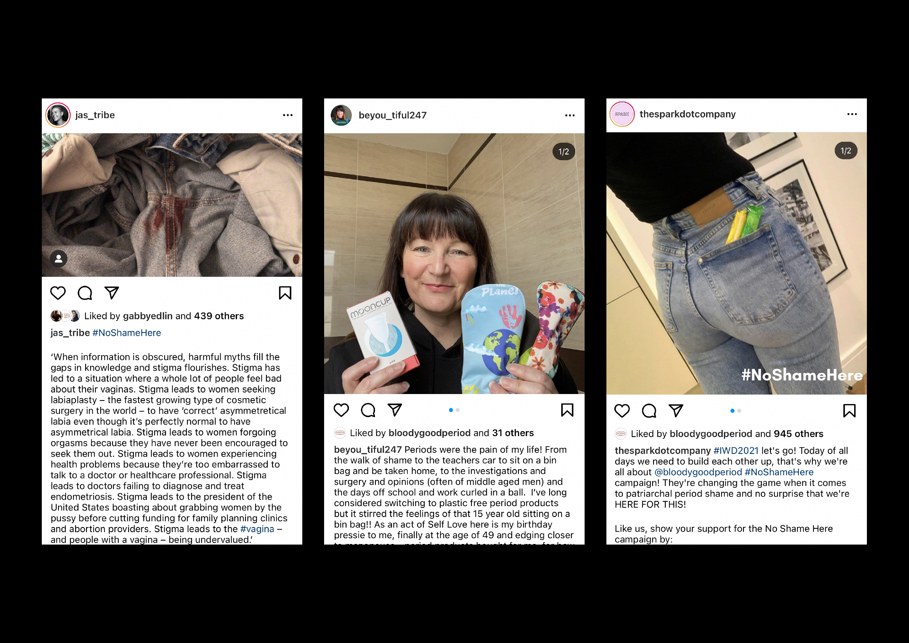Bookmark the jas_tribe post
Image resolution: width=909 pixels, height=643 pixels.
pyautogui.click(x=285, y=293)
